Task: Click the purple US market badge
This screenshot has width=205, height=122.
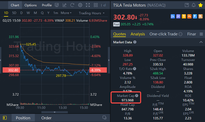Action: point(178,16)
